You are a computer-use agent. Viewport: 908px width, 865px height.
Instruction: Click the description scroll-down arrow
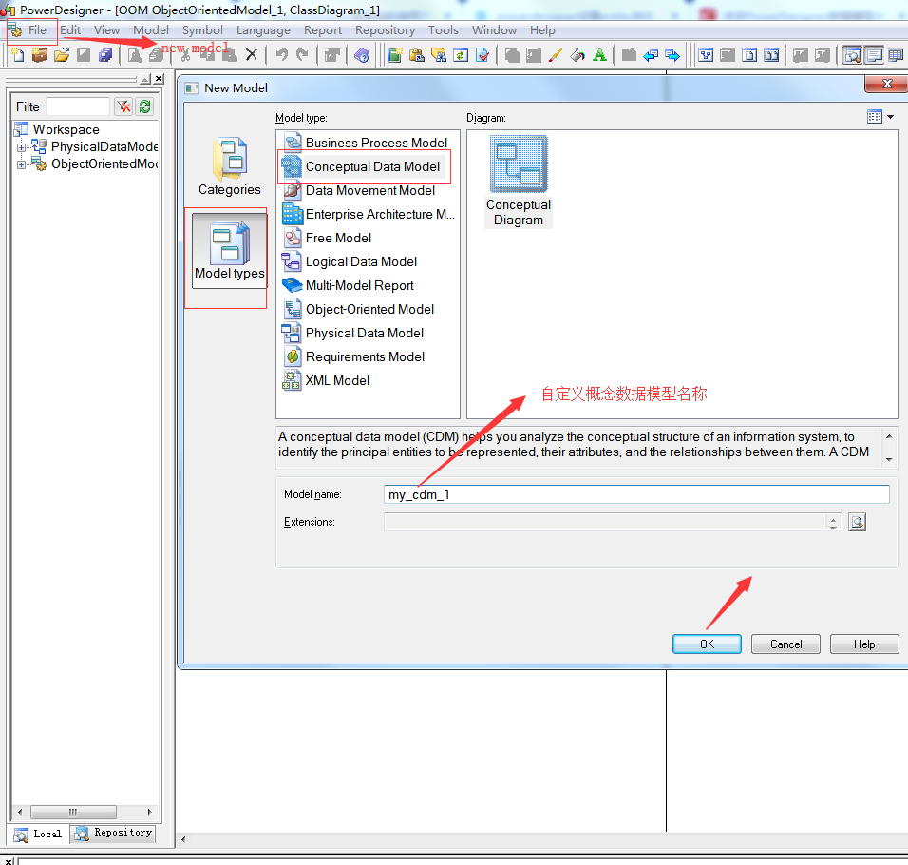coord(889,459)
